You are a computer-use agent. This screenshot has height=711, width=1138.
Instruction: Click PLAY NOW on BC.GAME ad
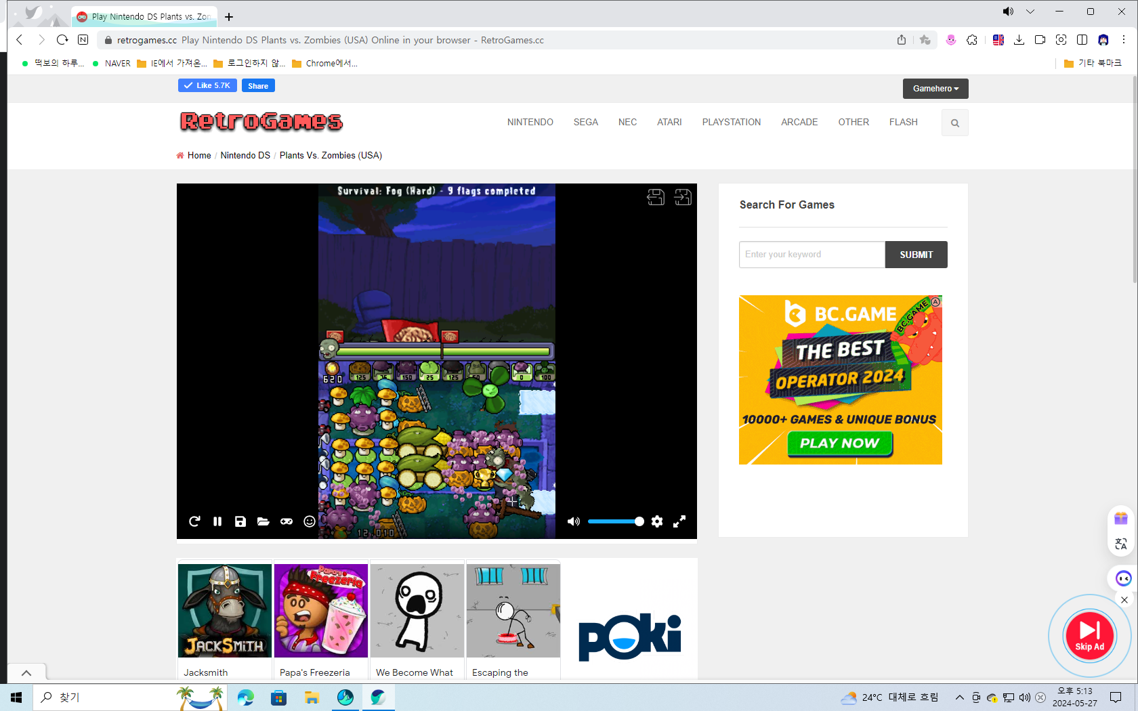[840, 444]
